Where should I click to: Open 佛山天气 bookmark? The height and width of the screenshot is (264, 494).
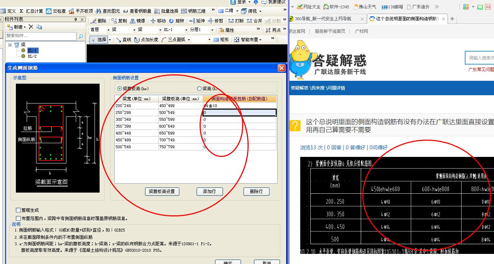[x=365, y=7]
